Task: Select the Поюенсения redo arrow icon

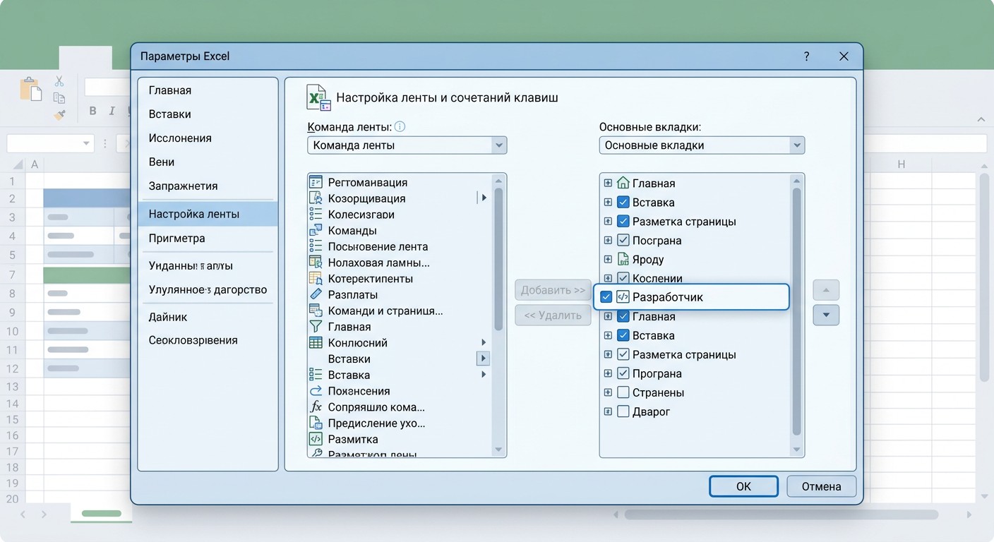Action: (316, 390)
